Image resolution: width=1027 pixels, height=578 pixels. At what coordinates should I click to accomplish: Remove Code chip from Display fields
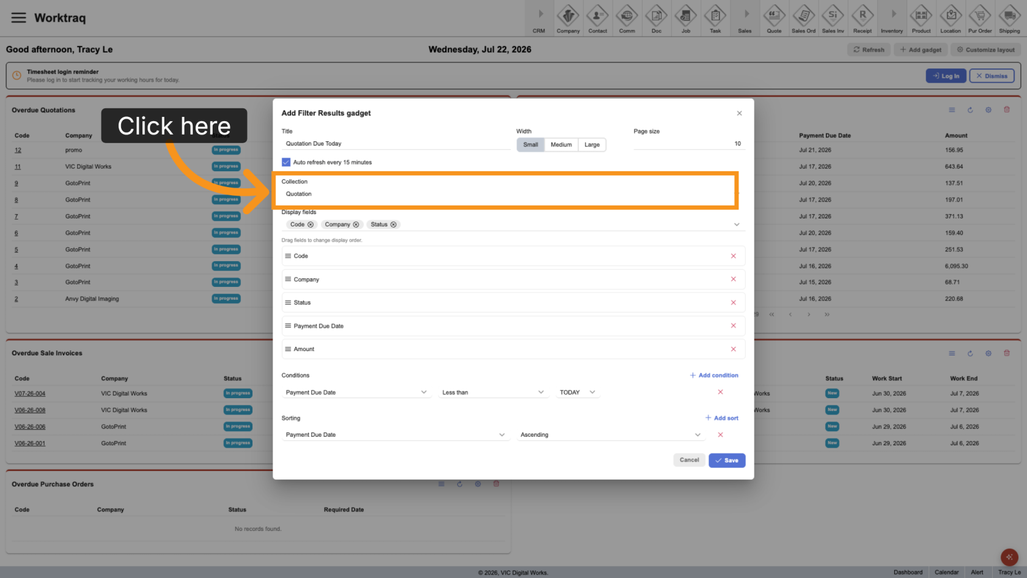[311, 224]
